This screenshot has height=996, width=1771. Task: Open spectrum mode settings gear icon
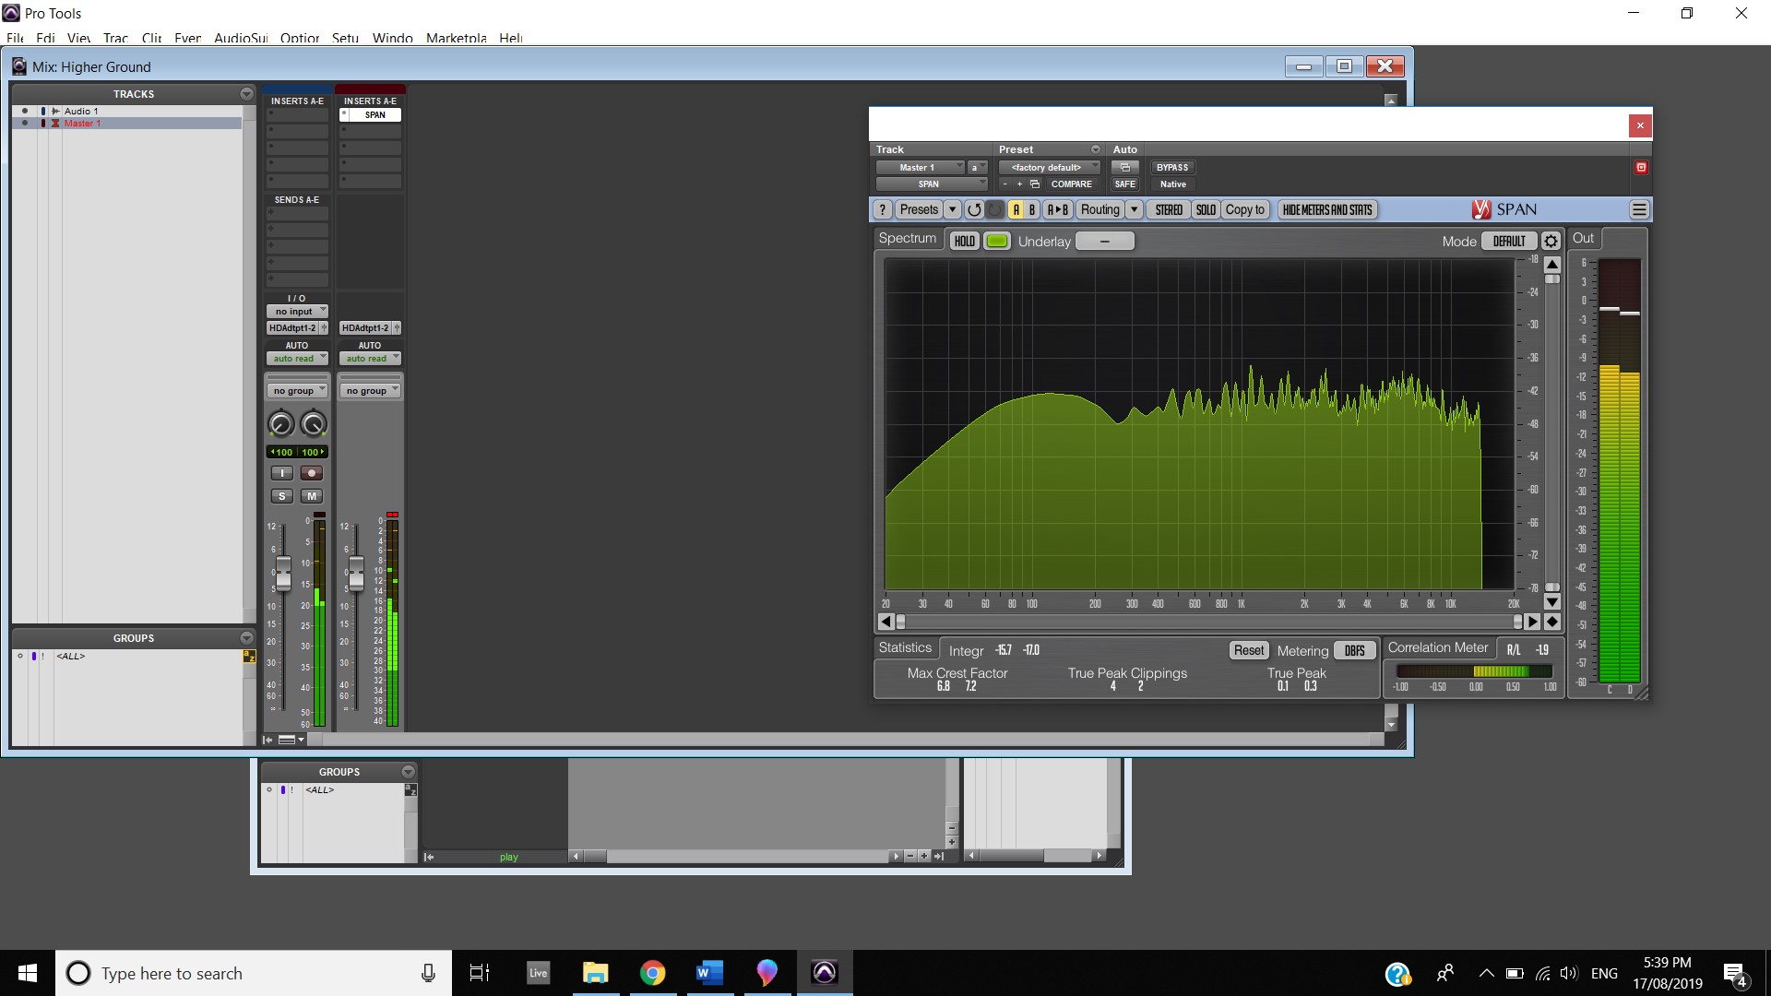click(1551, 242)
